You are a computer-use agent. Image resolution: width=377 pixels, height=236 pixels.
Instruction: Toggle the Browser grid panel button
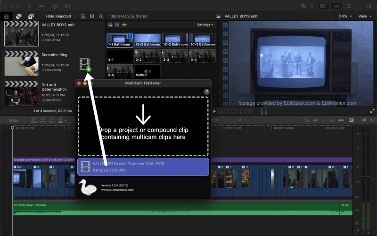323,6
